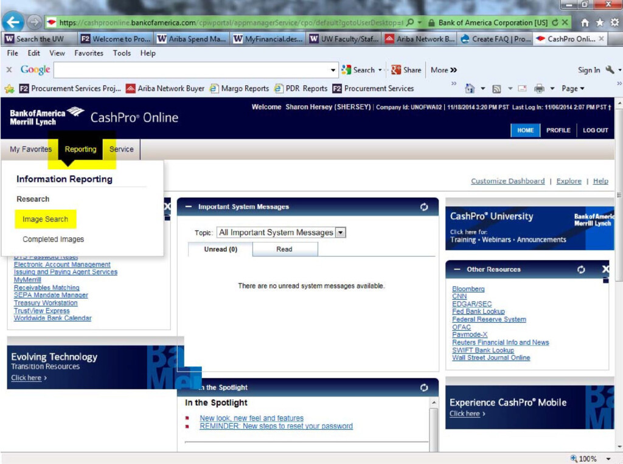The height and width of the screenshot is (464, 623).
Task: Open the Favorites menu
Action: point(89,53)
